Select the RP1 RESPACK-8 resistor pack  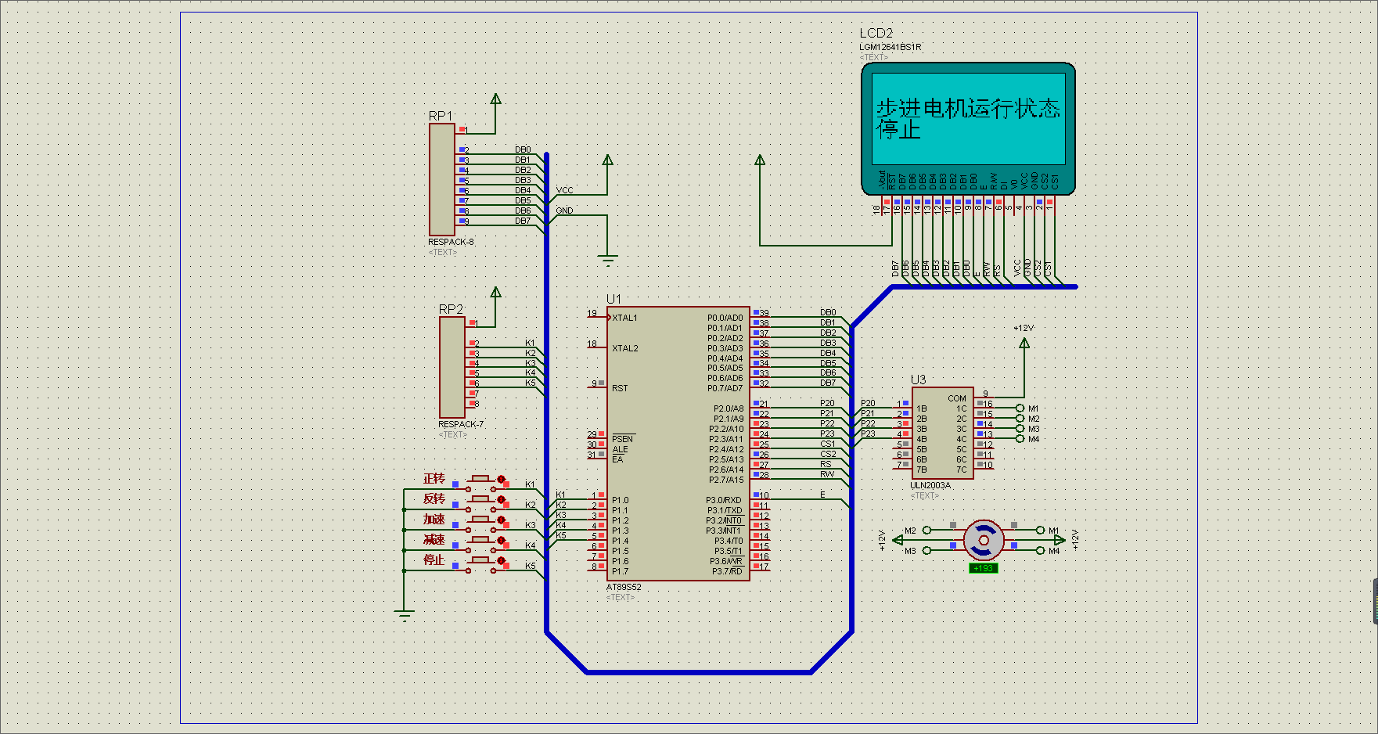[x=442, y=179]
